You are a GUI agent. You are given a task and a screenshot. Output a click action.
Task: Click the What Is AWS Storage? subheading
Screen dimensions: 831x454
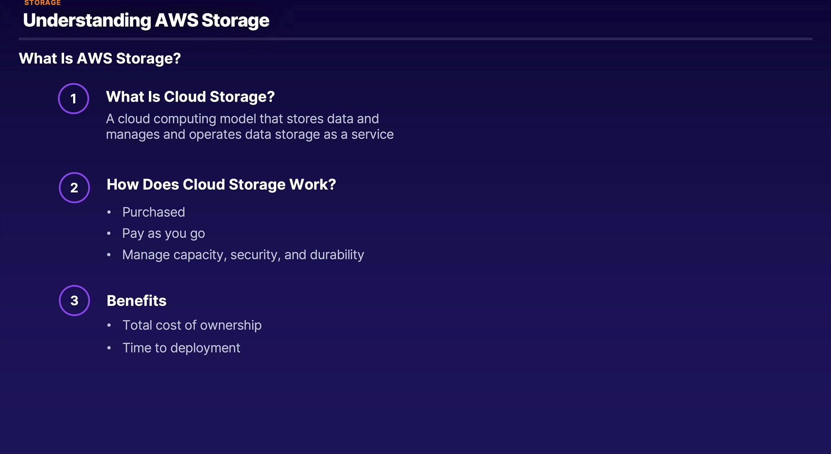point(100,58)
